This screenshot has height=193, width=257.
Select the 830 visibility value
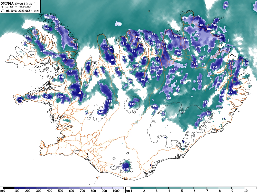coord(182,112)
